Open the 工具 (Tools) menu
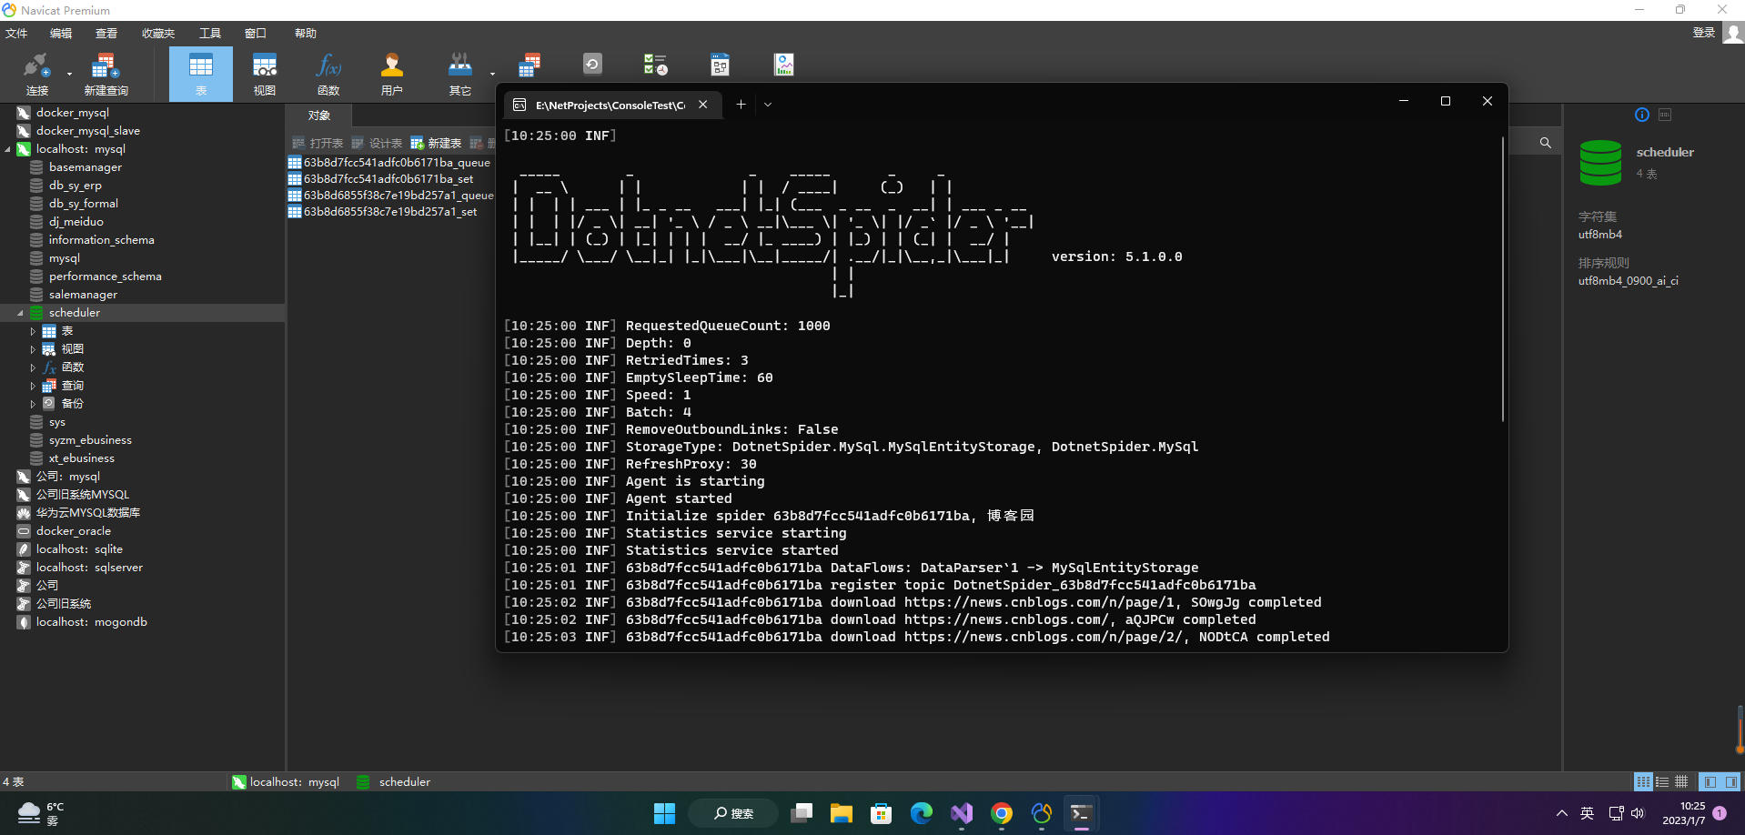 click(210, 34)
